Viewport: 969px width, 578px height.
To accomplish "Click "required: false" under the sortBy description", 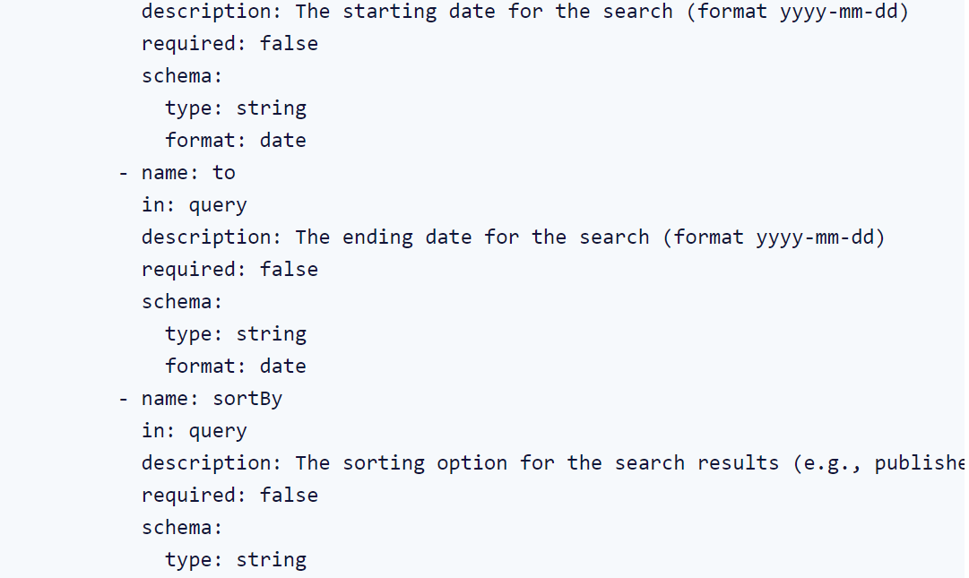I will pos(229,496).
